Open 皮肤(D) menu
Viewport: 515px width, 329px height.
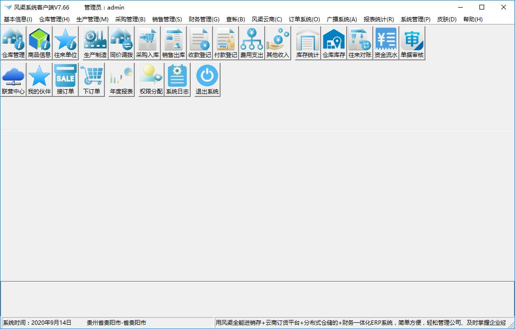point(447,19)
